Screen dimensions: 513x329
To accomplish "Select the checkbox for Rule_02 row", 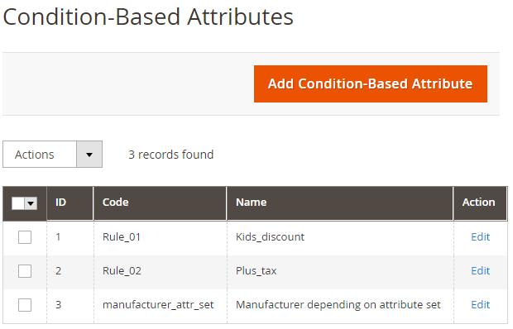I will tap(25, 271).
